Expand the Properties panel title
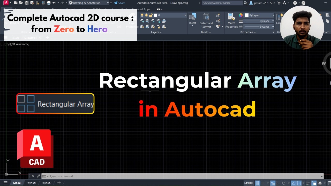Viewport: 331px width, 186px height. click(248, 32)
